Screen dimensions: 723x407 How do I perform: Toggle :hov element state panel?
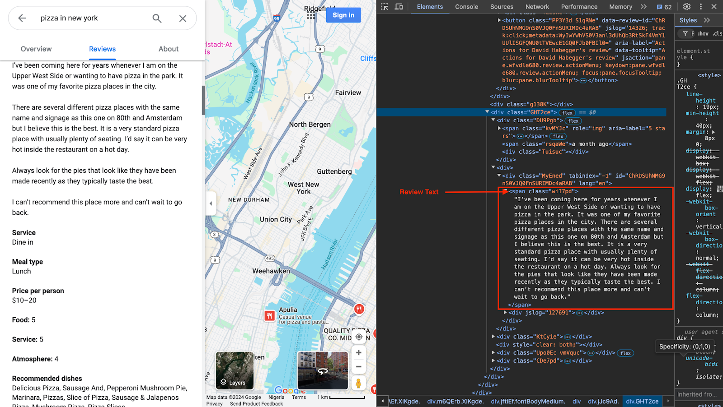coord(703,34)
